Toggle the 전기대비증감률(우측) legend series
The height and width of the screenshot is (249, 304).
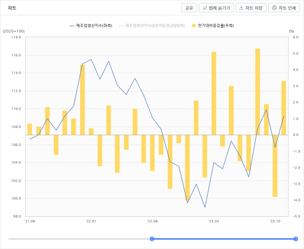click(213, 26)
